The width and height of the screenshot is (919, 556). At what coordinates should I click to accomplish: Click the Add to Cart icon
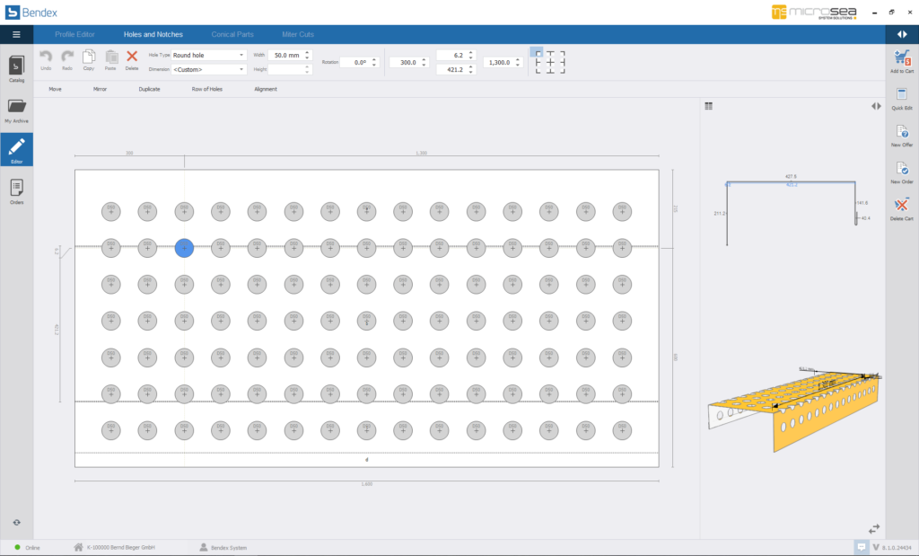point(902,58)
